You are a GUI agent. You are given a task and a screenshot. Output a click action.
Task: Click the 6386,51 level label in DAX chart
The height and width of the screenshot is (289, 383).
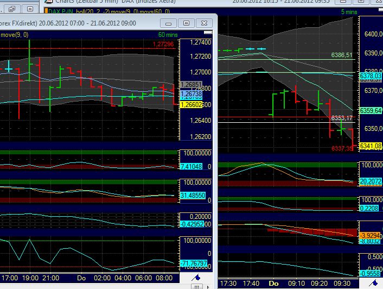click(x=341, y=55)
